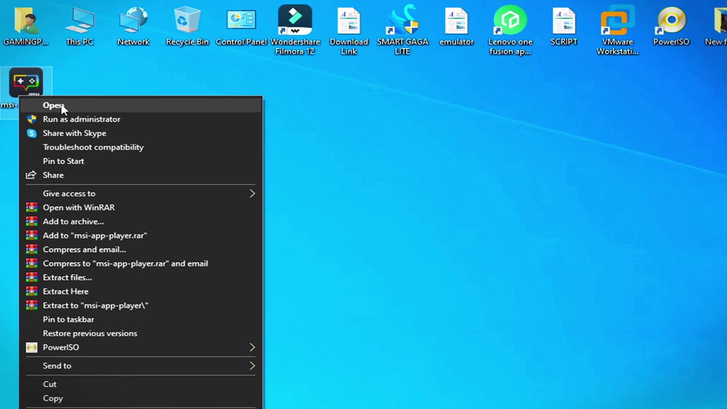Image resolution: width=727 pixels, height=409 pixels.
Task: Open the GAMINGP... user folder icon
Action: tap(26, 26)
